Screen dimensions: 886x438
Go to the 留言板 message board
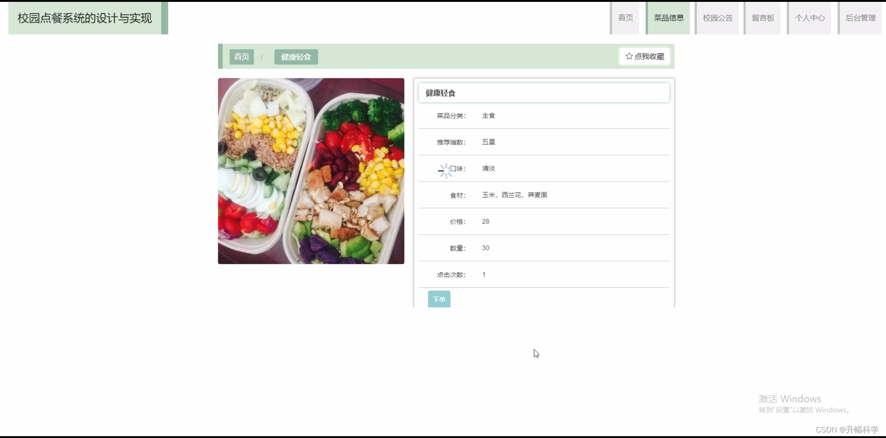click(x=761, y=18)
